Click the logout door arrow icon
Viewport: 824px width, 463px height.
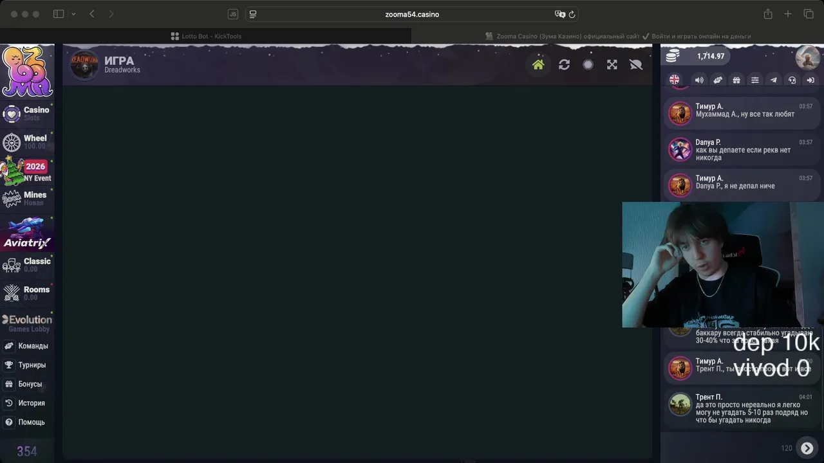pos(811,80)
